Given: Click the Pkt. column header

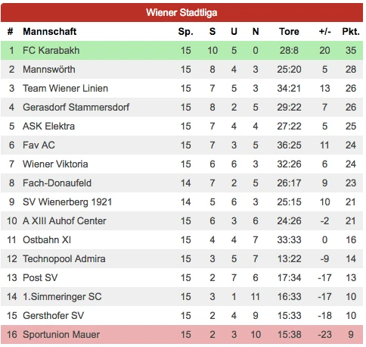Looking at the screenshot, I should 351,32.
